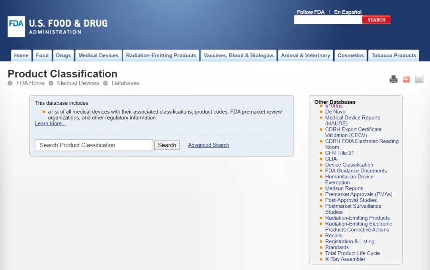Open the Advanced Search link
This screenshot has height=270, width=430.
(x=208, y=145)
